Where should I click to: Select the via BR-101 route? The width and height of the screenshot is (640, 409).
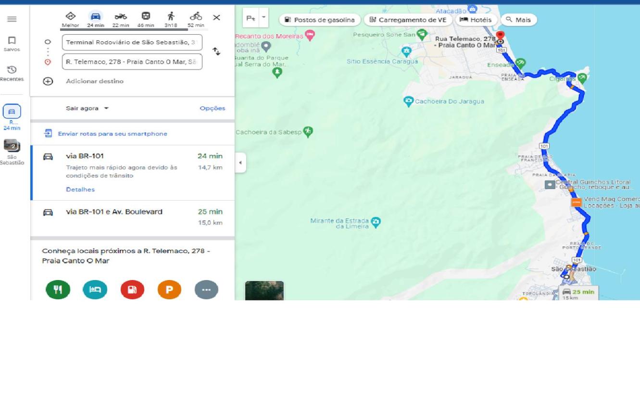[x=133, y=173]
